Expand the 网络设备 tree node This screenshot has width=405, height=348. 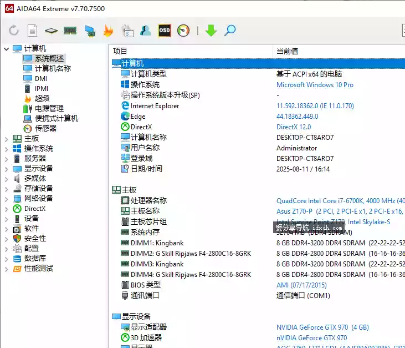pos(7,199)
